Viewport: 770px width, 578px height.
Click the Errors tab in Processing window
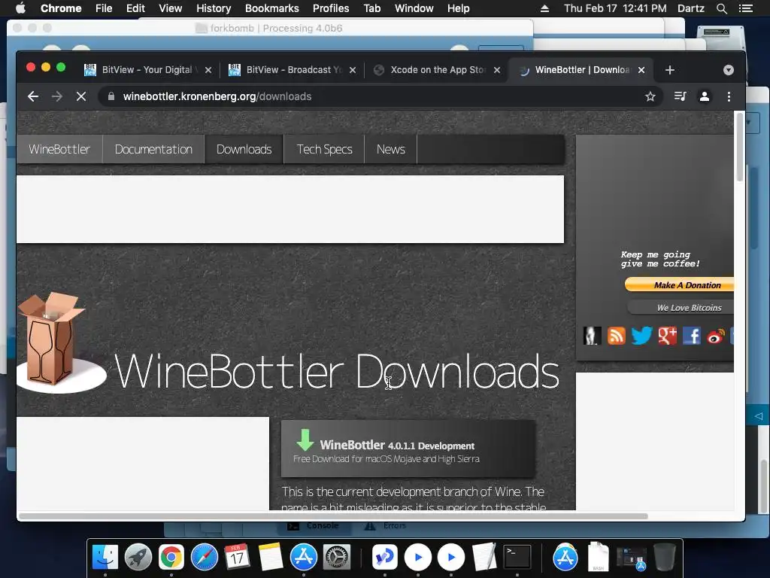(386, 525)
